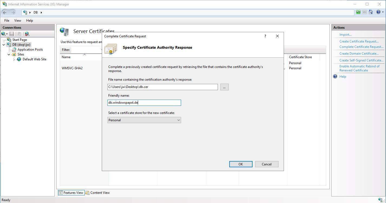Screen dimensions: 386x203
Task: Click the green refresh page icon
Action: (x=358, y=12)
